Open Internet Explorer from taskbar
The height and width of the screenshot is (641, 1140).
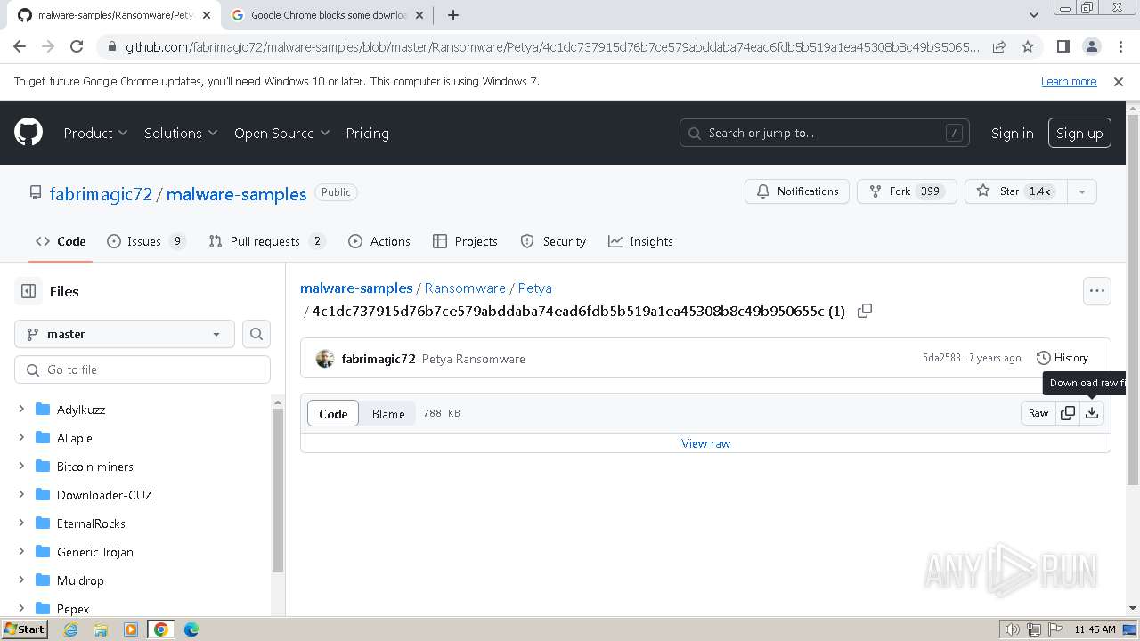pos(70,629)
